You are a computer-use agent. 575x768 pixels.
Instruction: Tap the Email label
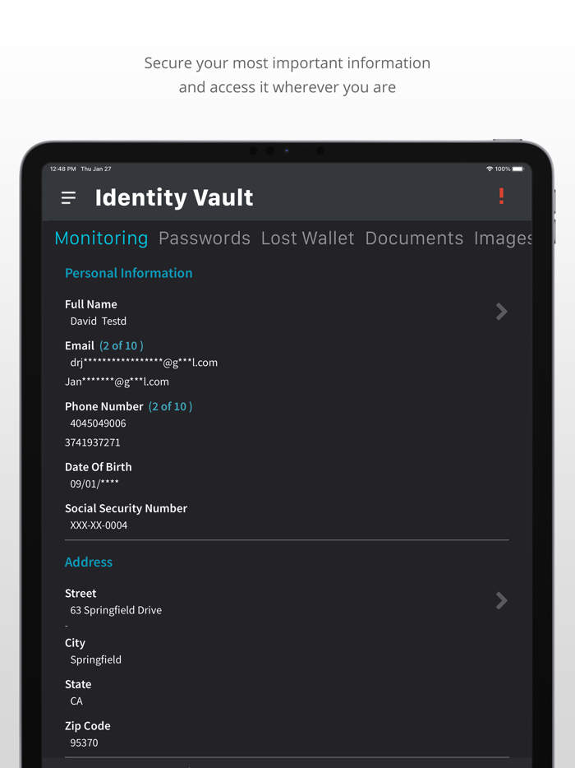pos(80,346)
